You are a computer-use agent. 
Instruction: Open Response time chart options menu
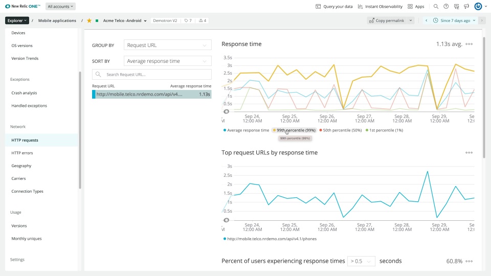point(469,44)
